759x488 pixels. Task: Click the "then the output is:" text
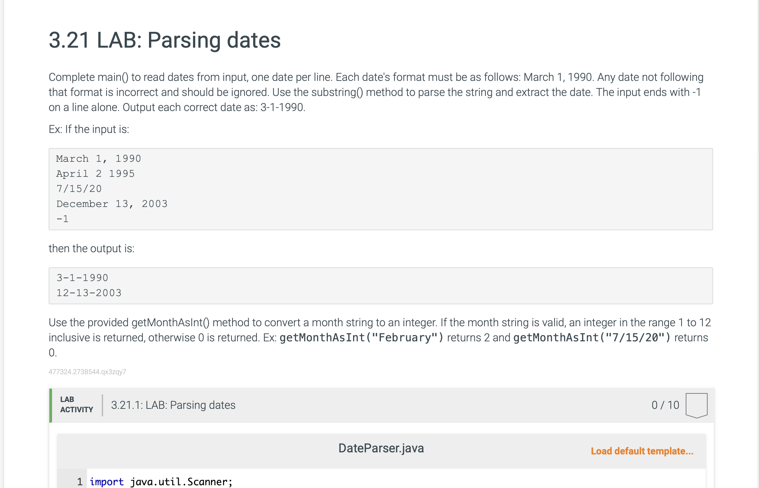(91, 248)
